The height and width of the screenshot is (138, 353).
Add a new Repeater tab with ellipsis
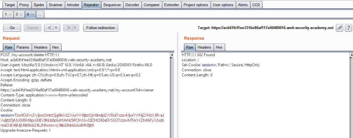[40, 15]
